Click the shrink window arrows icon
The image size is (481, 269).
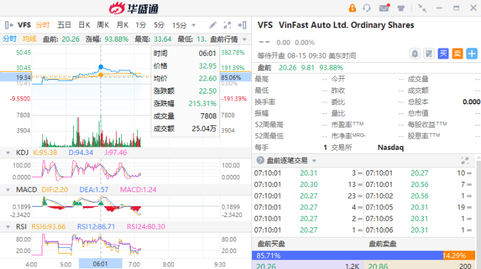click(423, 8)
